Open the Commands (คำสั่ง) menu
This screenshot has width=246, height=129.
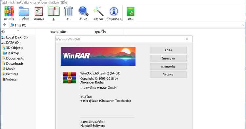click(12, 3)
